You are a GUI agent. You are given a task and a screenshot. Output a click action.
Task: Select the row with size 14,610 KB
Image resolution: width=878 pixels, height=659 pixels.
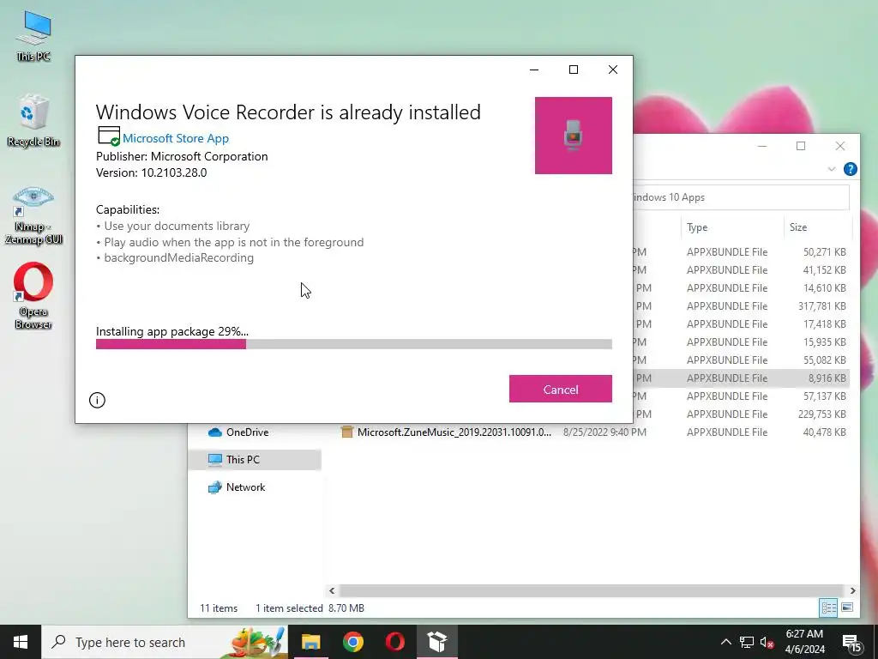(742, 288)
